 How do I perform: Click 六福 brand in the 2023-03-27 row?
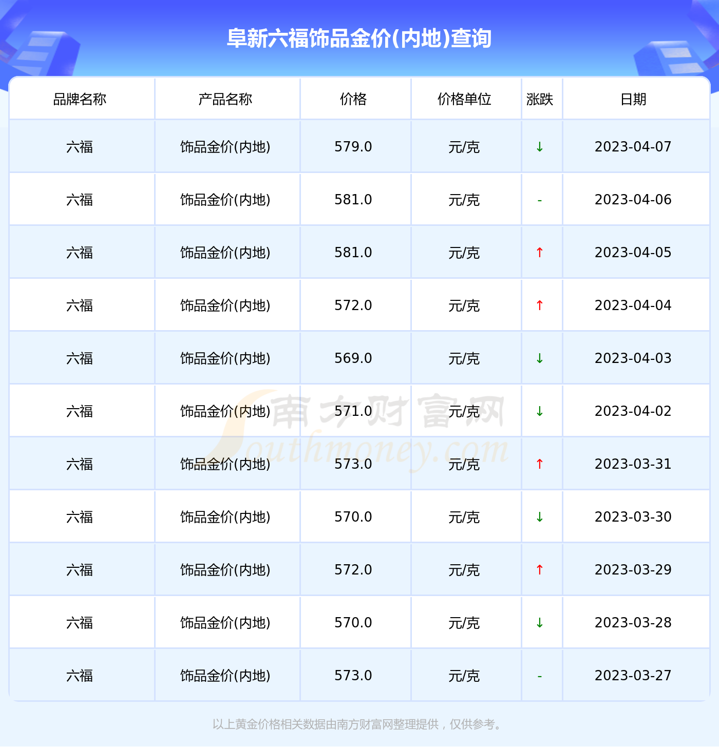[80, 676]
